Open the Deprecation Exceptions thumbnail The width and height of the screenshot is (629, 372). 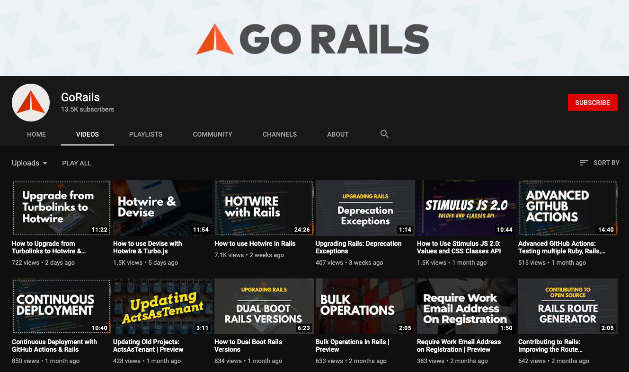365,208
